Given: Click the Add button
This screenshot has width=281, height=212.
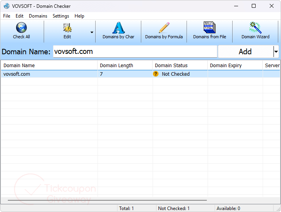Looking at the screenshot, I should coord(245,52).
